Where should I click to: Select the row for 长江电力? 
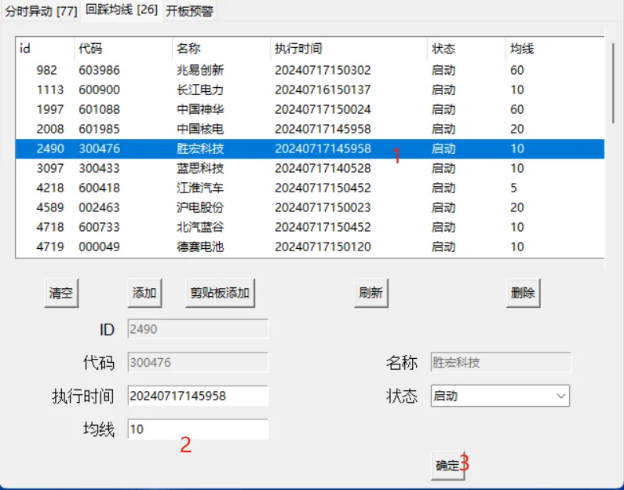(309, 90)
